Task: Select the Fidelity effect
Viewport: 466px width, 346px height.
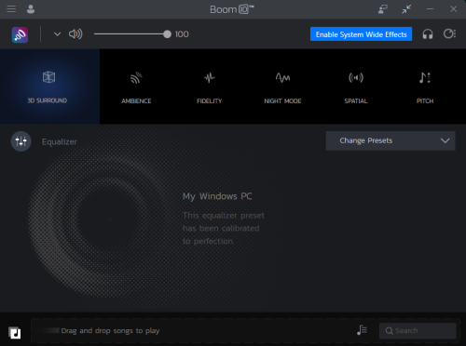Action: pos(210,86)
